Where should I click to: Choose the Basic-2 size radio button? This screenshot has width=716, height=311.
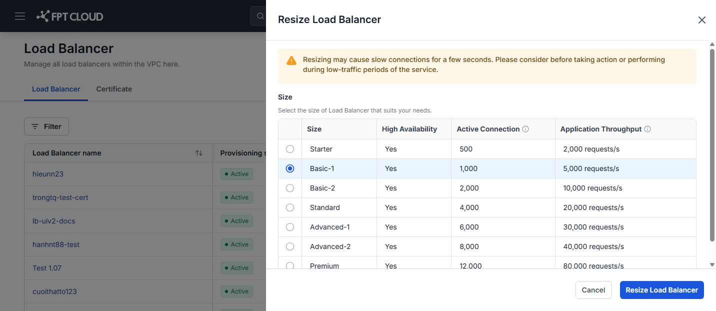(x=290, y=188)
